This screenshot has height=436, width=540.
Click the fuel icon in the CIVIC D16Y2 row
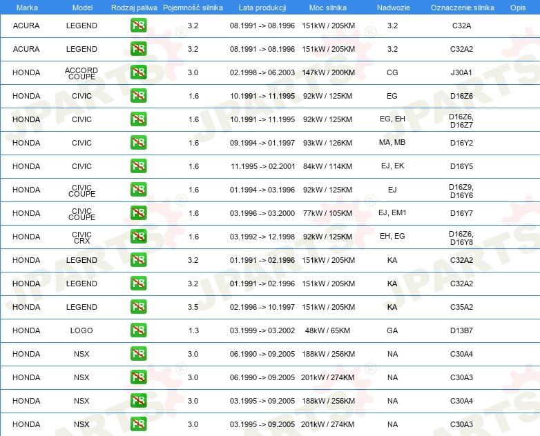click(x=138, y=143)
